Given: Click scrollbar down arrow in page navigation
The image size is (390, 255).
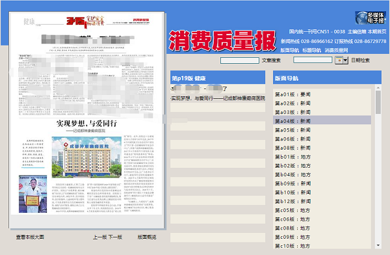Looking at the screenshot, I should tap(378, 245).
